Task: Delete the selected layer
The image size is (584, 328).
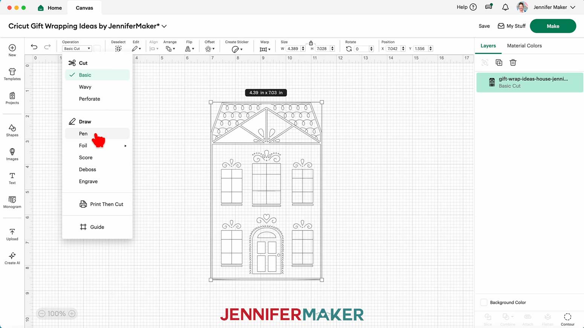Action: tap(513, 63)
